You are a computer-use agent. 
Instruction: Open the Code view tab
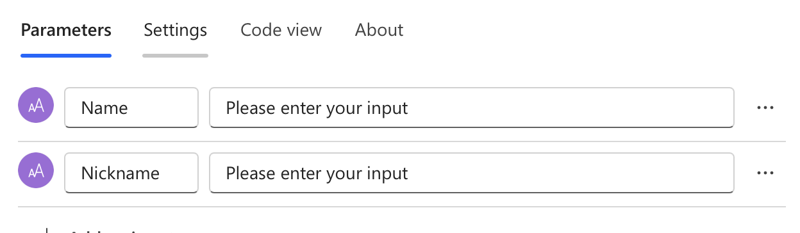(281, 30)
